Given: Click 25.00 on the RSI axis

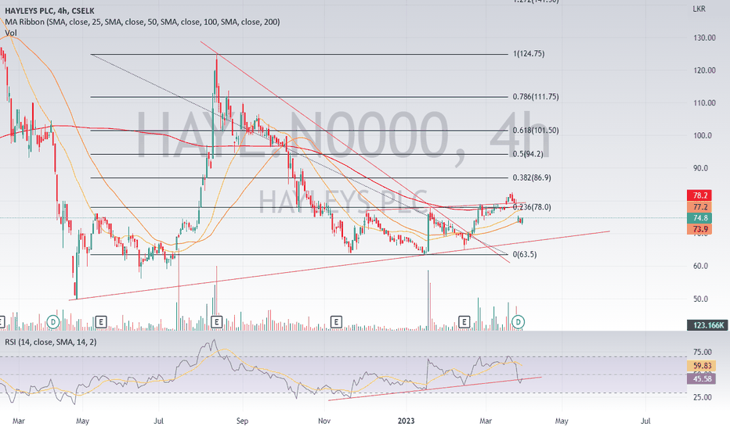Looking at the screenshot, I should click(702, 397).
